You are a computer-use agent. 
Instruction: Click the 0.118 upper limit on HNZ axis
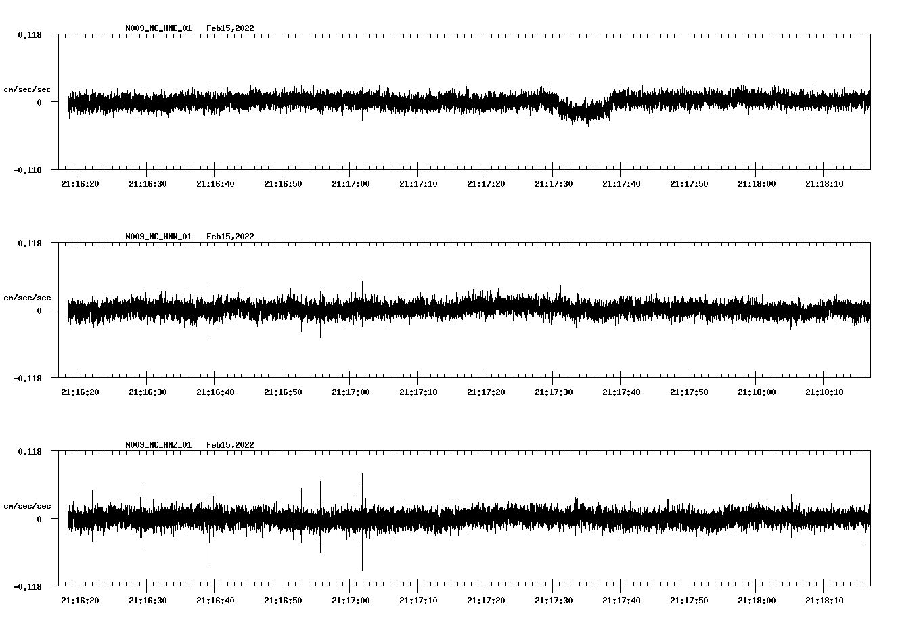click(x=29, y=451)
